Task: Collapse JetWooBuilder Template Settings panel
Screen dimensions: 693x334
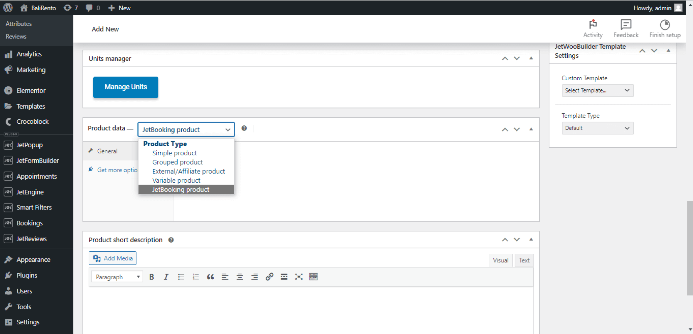Action: point(668,51)
